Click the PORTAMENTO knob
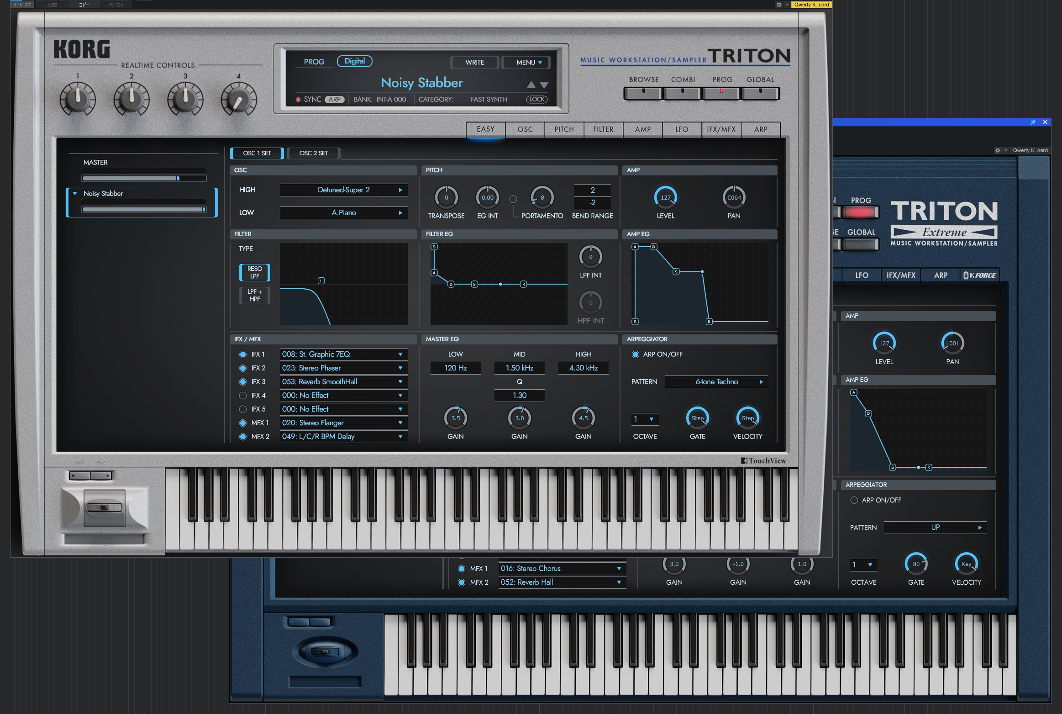The width and height of the screenshot is (1062, 714). [x=542, y=197]
